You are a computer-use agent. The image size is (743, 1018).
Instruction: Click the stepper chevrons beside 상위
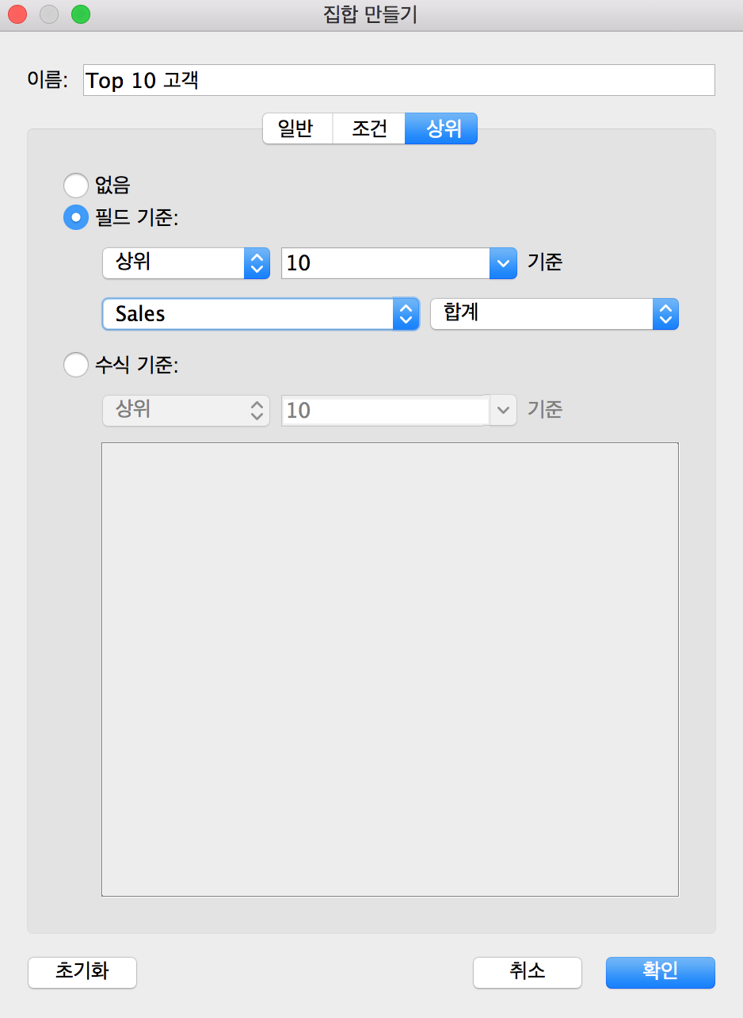coord(255,263)
